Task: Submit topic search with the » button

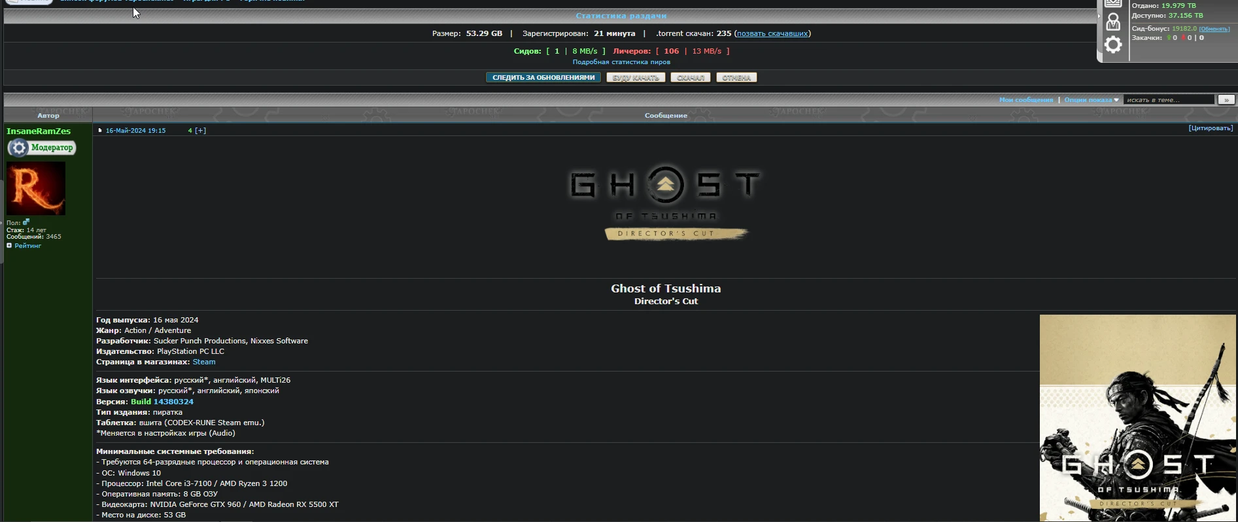Action: pos(1226,100)
